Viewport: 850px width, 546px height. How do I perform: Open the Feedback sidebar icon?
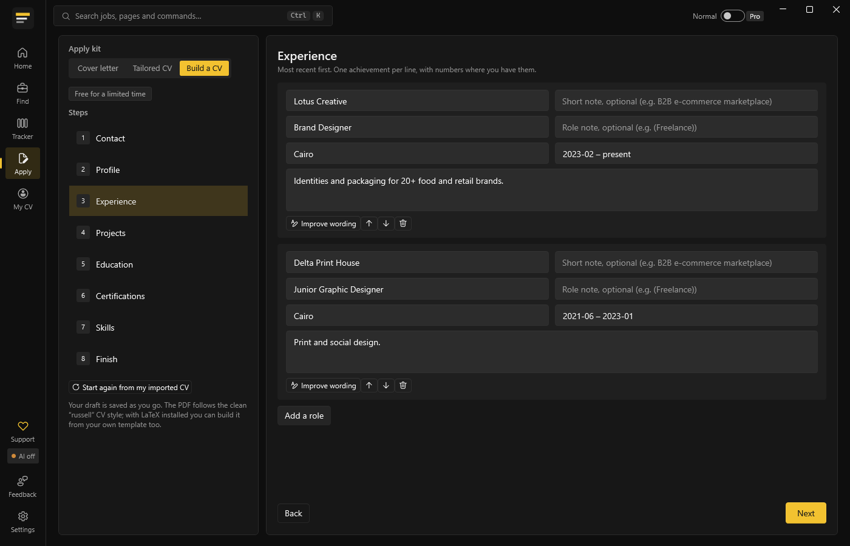[22, 487]
